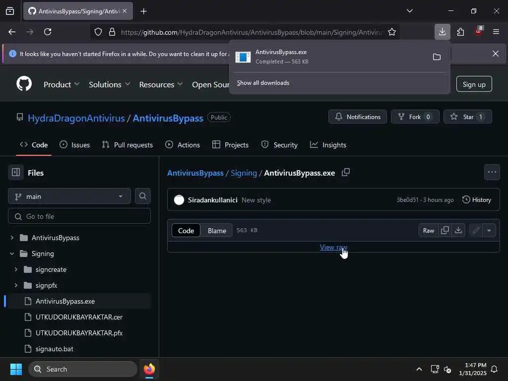Expand the Resources navigation menu
This screenshot has width=508, height=381.
point(161,84)
